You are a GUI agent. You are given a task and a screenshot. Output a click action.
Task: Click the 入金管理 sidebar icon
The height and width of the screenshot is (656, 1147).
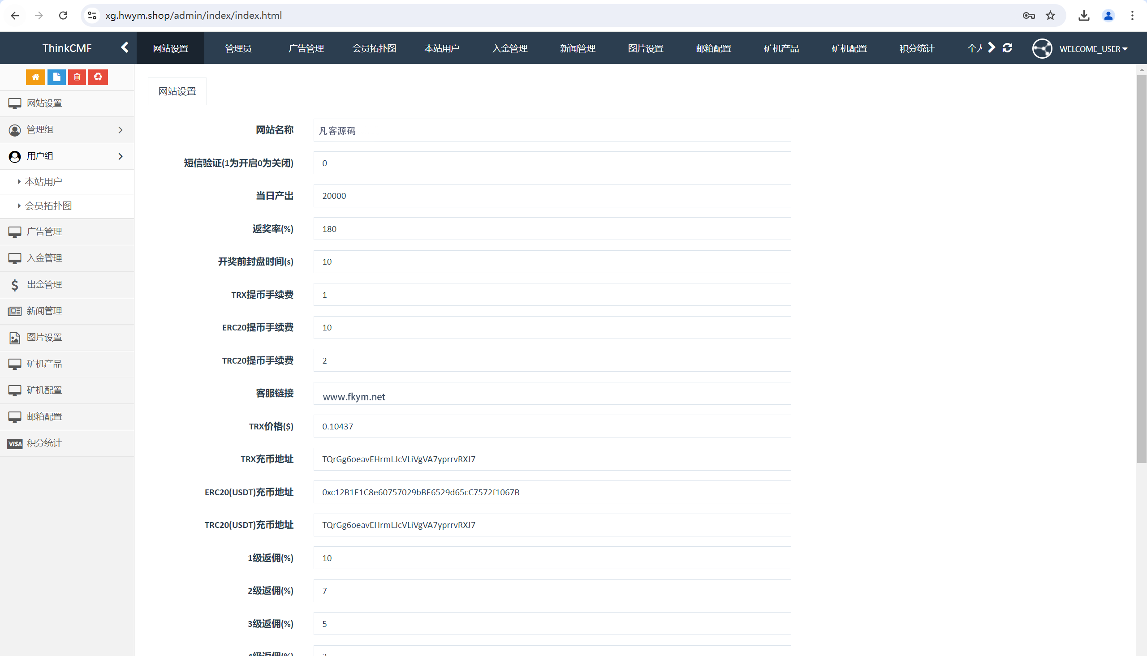[x=15, y=258]
